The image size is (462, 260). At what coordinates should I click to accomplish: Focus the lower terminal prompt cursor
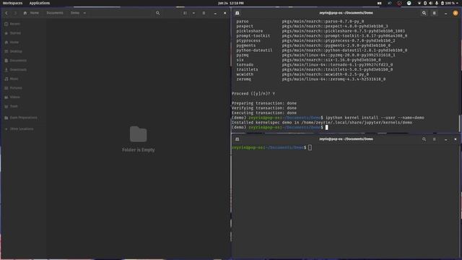click(310, 147)
